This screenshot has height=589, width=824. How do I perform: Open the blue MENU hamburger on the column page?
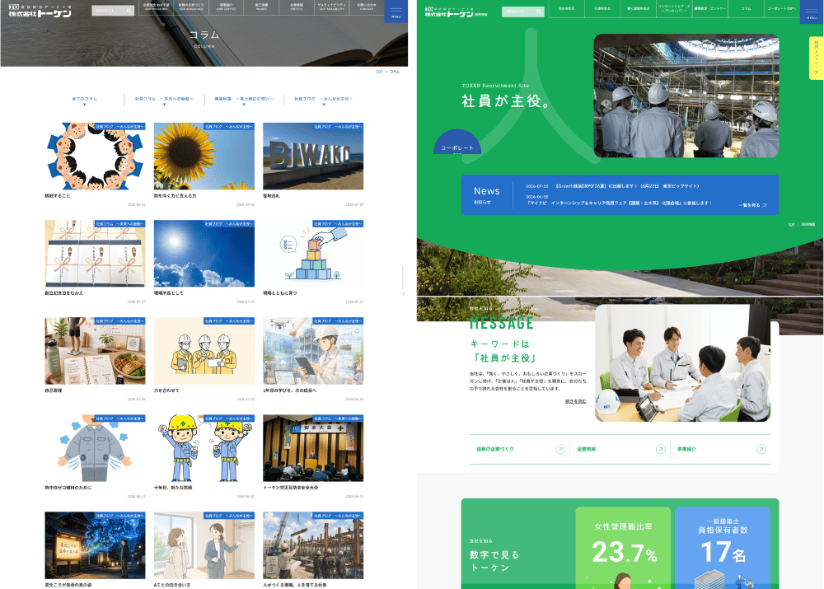click(396, 11)
